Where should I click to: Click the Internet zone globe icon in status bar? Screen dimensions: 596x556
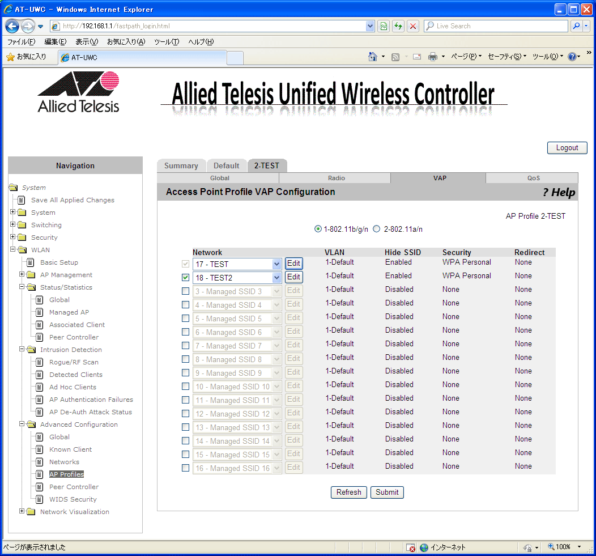[424, 547]
